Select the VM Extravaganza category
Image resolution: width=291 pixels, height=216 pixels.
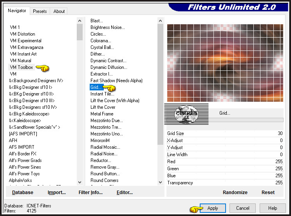pyautogui.click(x=27, y=47)
